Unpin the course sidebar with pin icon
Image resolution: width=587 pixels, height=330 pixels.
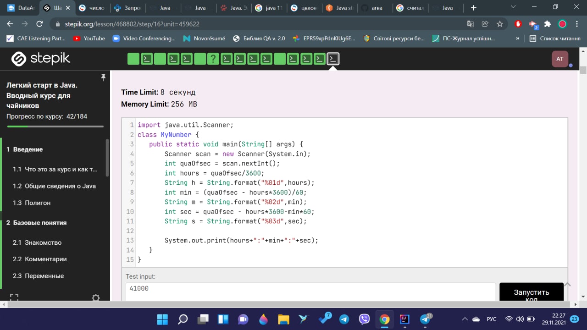[103, 77]
